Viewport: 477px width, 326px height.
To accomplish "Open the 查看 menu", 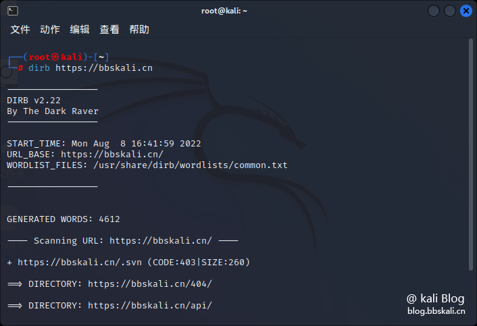I will pos(109,30).
